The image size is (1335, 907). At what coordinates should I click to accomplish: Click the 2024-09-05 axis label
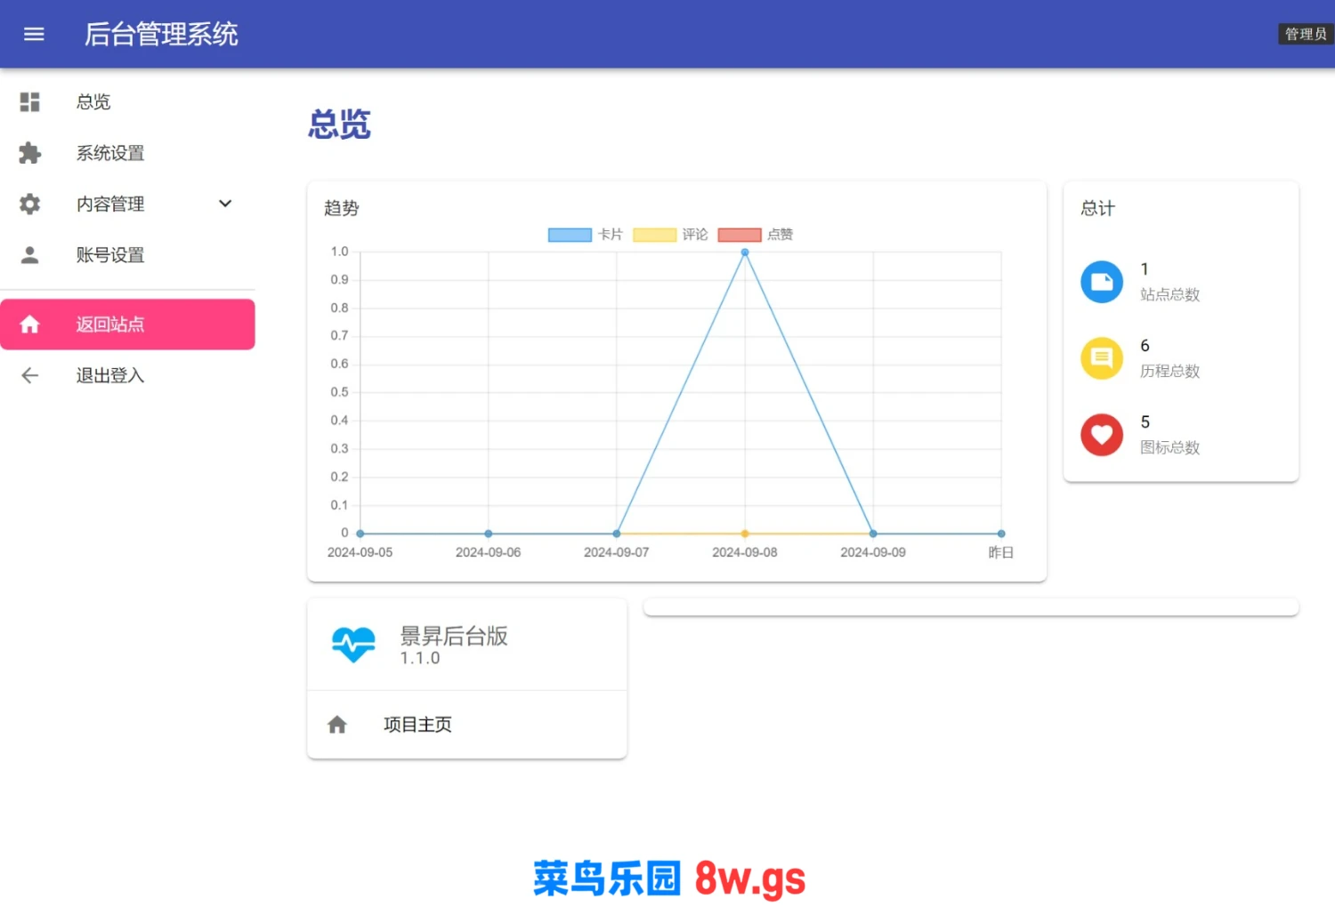click(x=360, y=552)
